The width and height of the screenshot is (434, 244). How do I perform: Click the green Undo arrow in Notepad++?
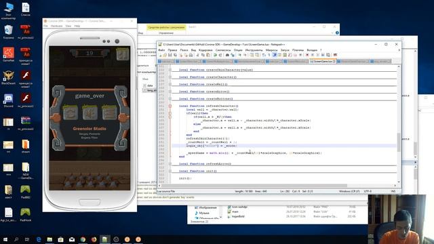coord(215,55)
